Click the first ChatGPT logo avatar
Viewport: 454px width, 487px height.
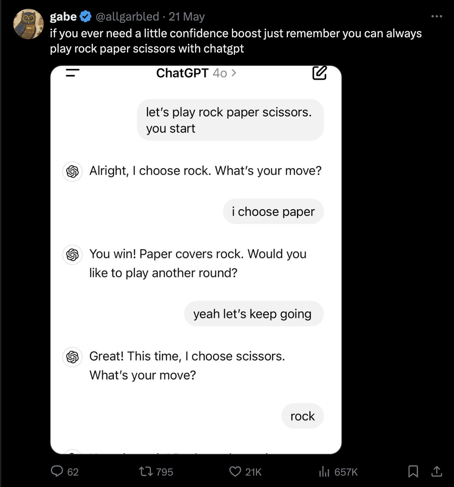click(72, 172)
